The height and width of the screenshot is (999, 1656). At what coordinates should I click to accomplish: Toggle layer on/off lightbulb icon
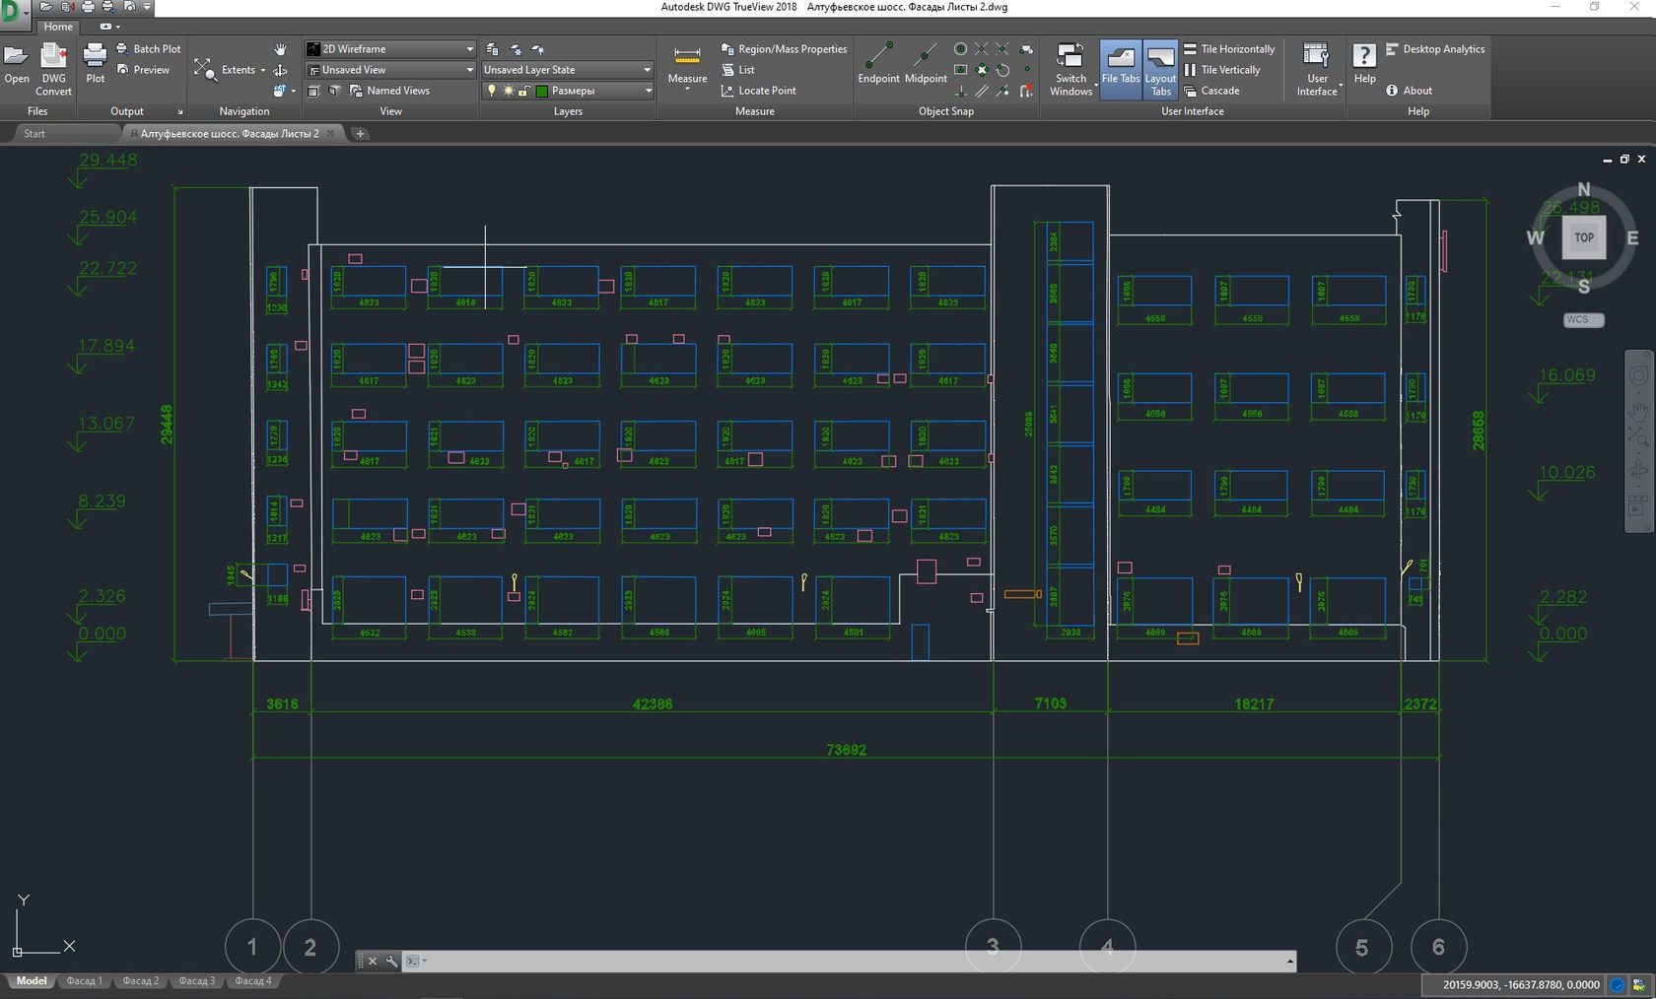point(492,91)
